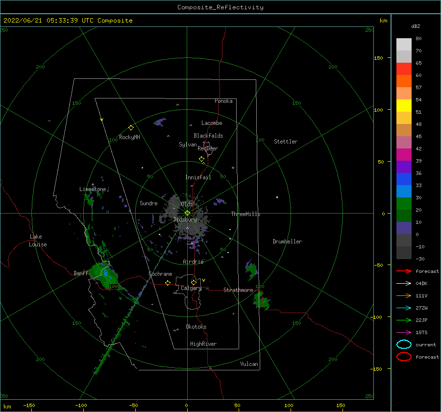Click the Strathmore city label
Image resolution: width=441 pixels, height=412 pixels.
(238, 290)
